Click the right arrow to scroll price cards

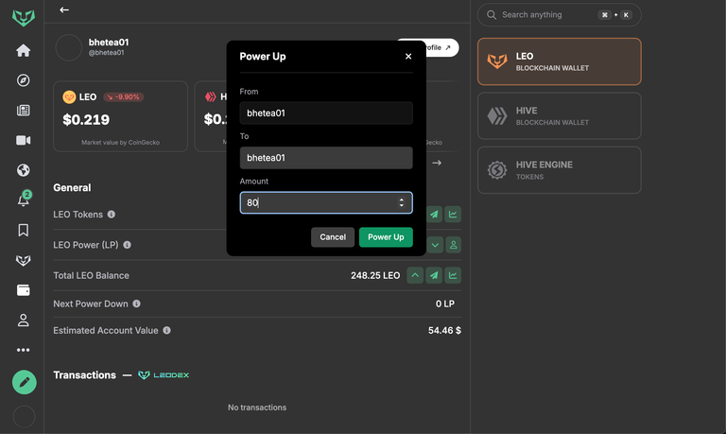pyautogui.click(x=437, y=163)
